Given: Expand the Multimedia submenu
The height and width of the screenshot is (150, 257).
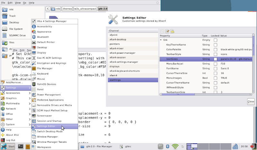Looking at the screenshot, I should point(15,103).
